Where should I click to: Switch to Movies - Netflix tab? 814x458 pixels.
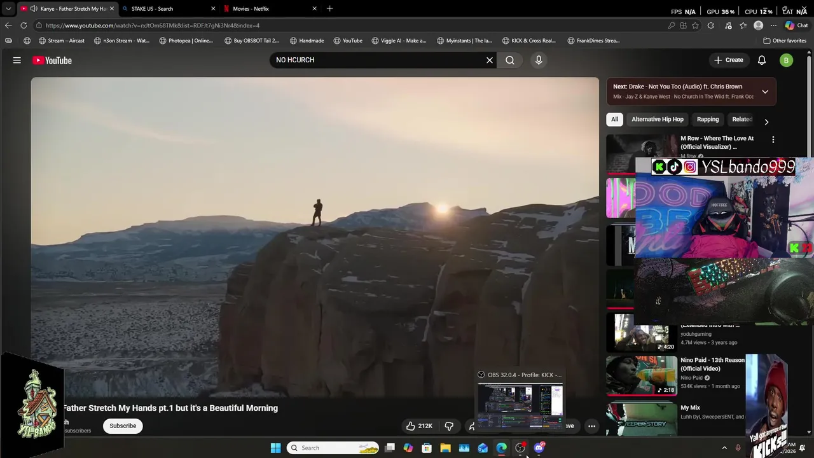pos(269,9)
